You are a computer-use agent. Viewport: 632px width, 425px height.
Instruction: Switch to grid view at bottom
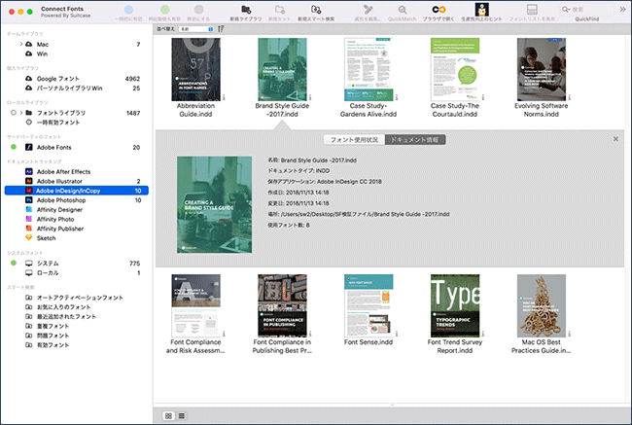[168, 415]
